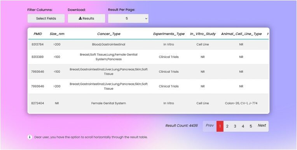
Task: Select the active page 1 button
Action: [x=220, y=126]
